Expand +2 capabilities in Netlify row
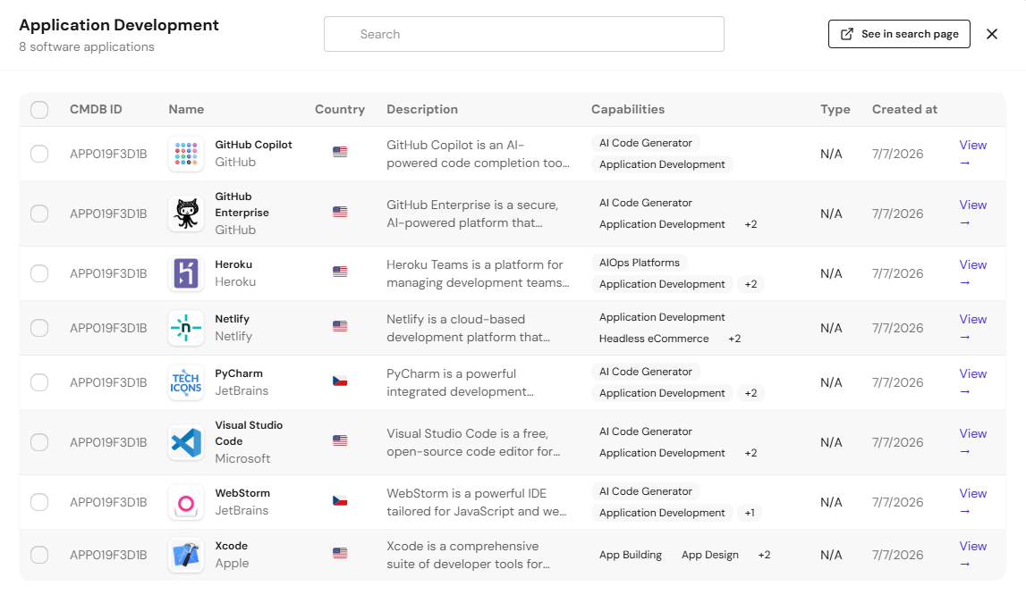The image size is (1026, 603). (734, 339)
